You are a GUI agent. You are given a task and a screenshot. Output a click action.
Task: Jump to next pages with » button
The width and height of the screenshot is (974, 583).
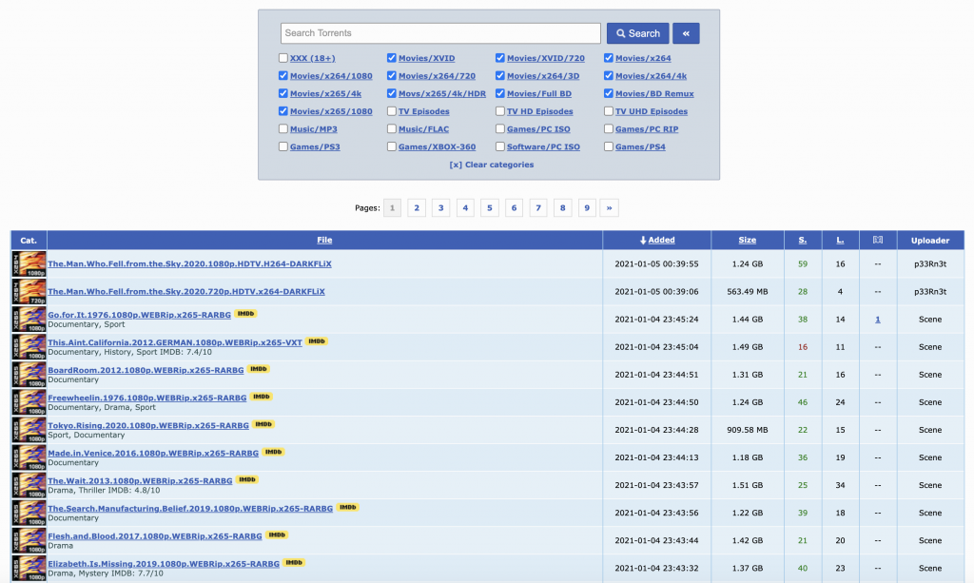610,208
